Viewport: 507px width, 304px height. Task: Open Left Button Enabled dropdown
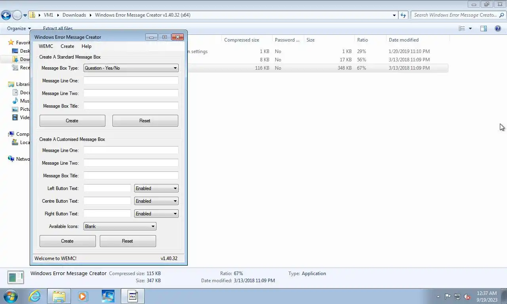pyautogui.click(x=156, y=188)
